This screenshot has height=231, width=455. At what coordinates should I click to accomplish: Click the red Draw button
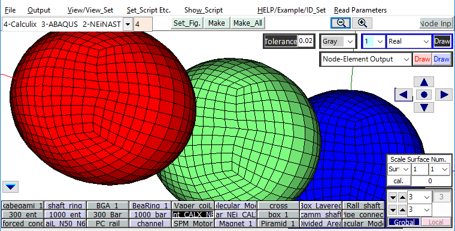(x=422, y=59)
